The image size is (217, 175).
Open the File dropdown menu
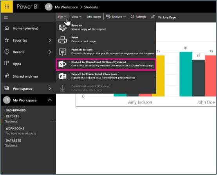coord(62,17)
